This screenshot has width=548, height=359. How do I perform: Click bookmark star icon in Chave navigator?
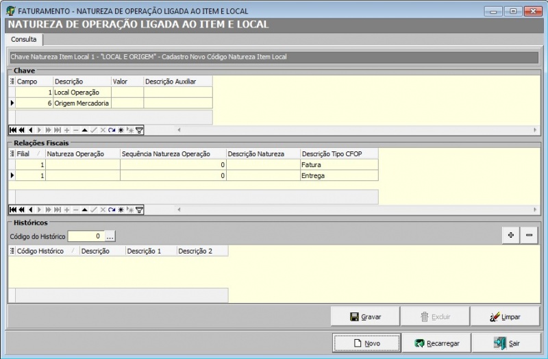121,130
